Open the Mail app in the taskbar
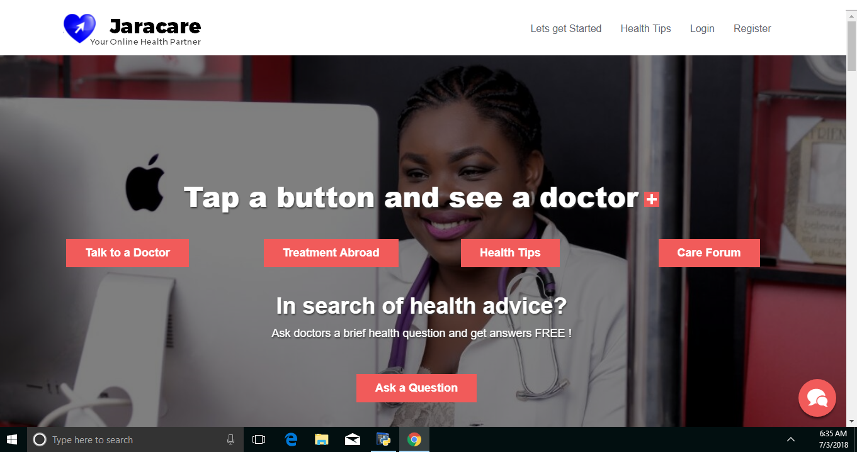This screenshot has width=857, height=452. 353,439
